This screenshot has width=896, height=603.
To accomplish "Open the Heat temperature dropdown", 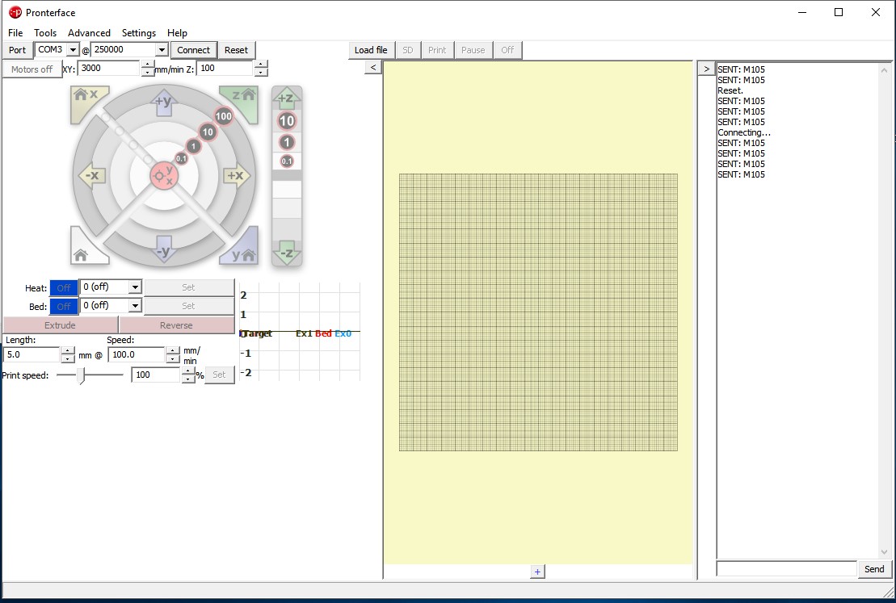I will pos(135,287).
